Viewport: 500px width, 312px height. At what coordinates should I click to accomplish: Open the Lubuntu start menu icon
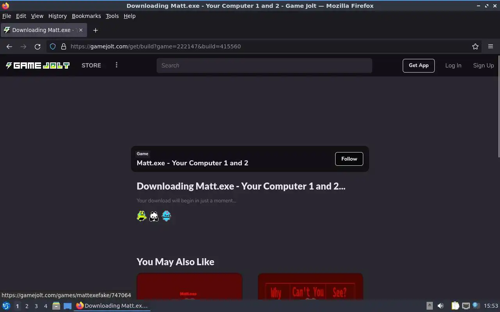pyautogui.click(x=6, y=306)
